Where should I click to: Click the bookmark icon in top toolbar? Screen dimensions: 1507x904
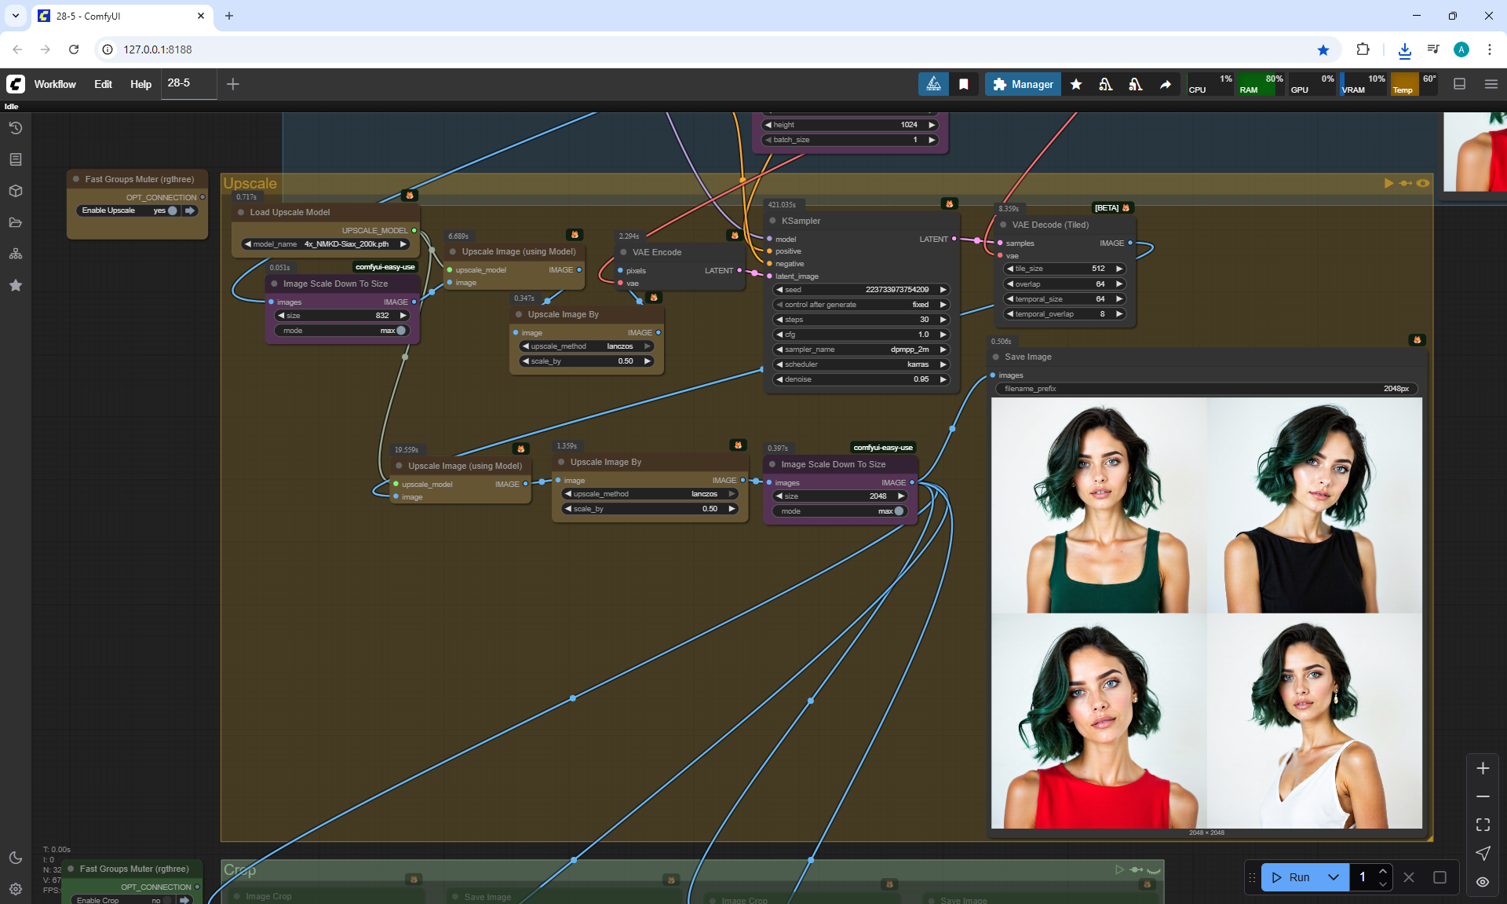(963, 84)
